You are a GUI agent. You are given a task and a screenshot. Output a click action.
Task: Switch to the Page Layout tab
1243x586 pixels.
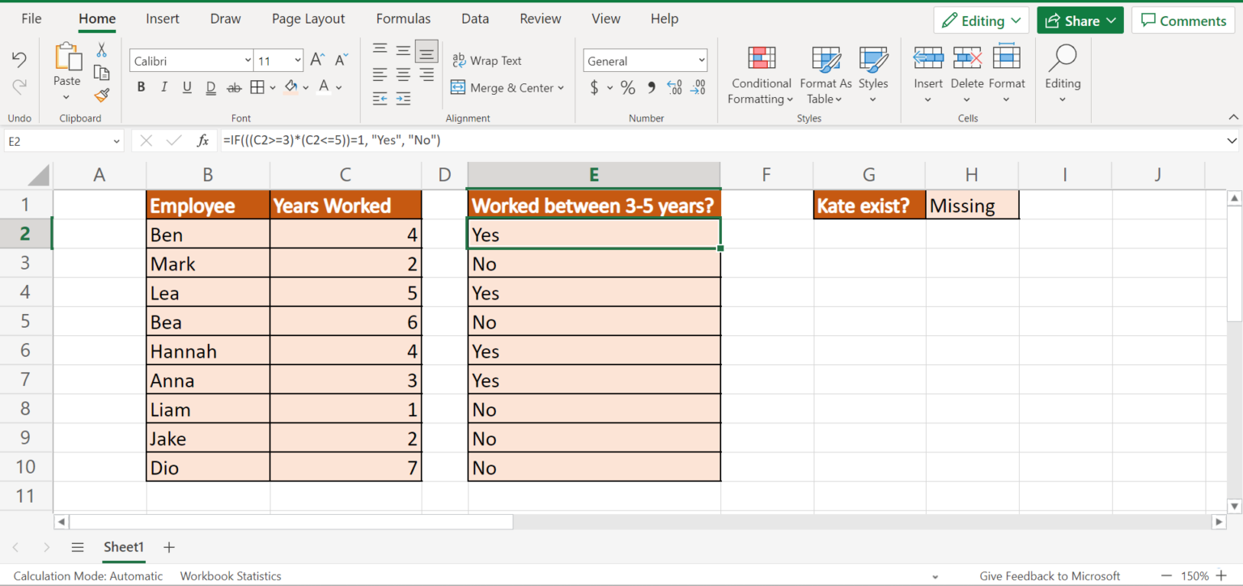coord(308,19)
